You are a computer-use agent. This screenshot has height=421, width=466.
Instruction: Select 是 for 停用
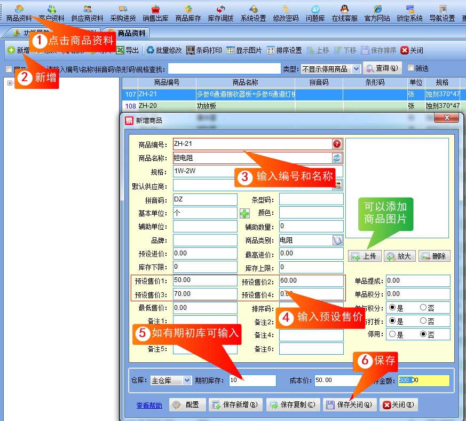click(x=392, y=334)
